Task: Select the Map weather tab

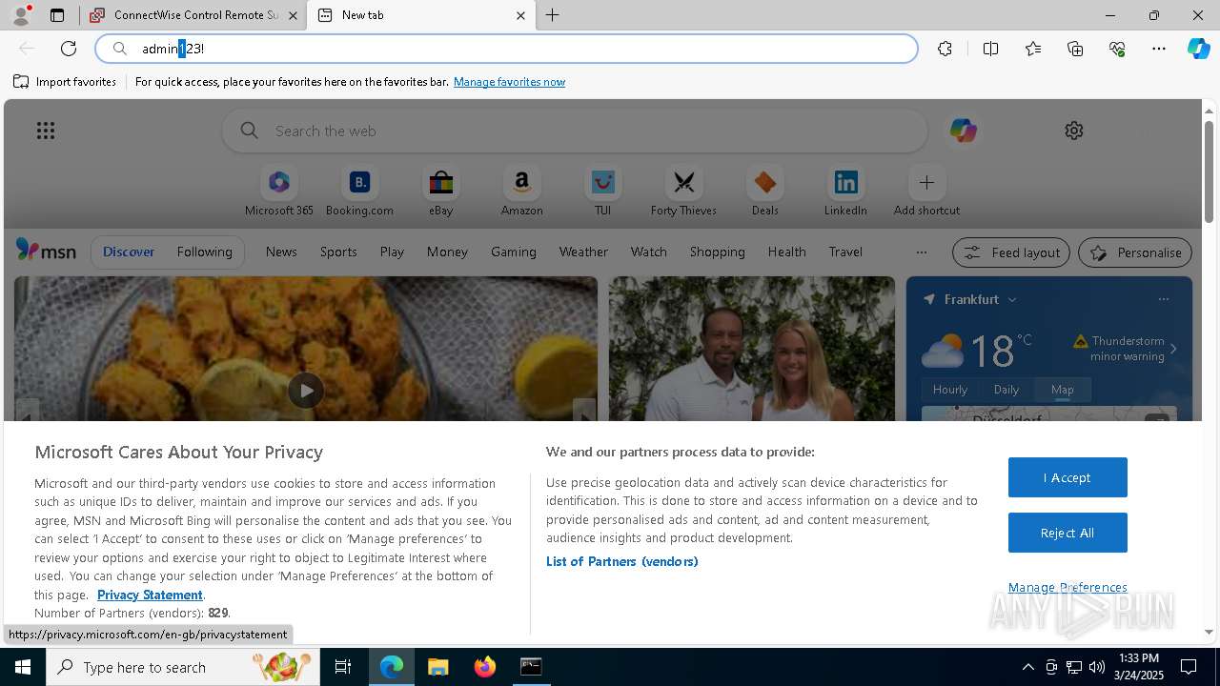Action: [1062, 389]
